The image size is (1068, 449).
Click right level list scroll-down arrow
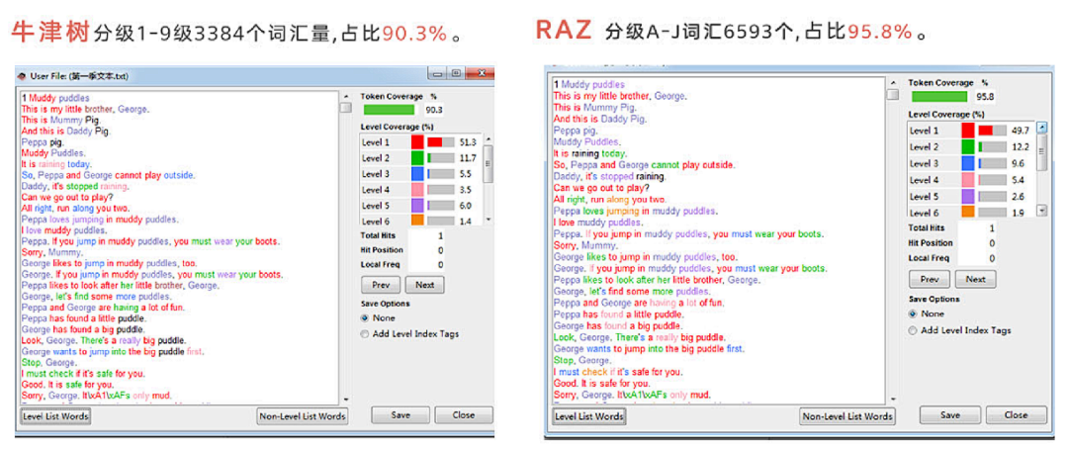pos(1041,212)
